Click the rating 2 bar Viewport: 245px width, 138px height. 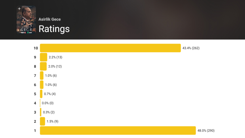(x=43, y=121)
